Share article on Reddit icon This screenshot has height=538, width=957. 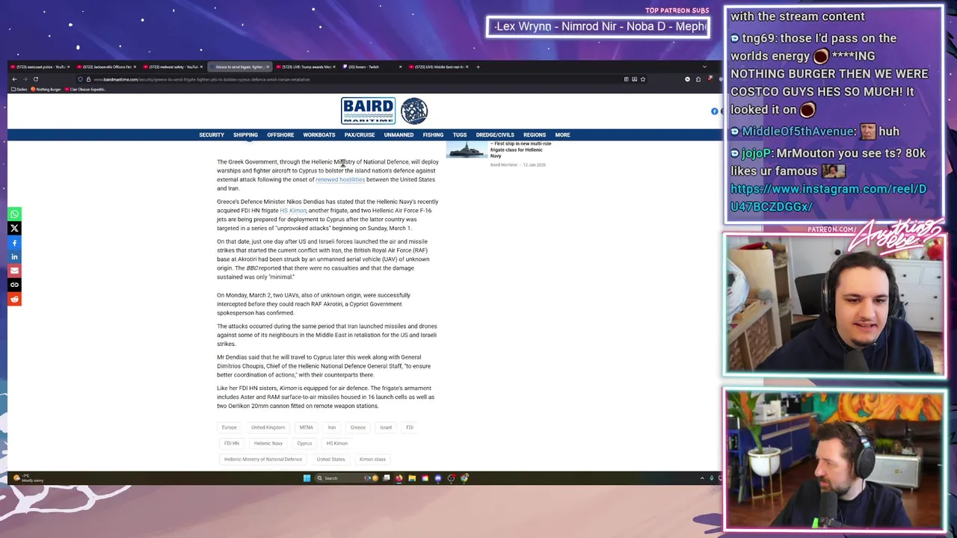click(x=14, y=299)
